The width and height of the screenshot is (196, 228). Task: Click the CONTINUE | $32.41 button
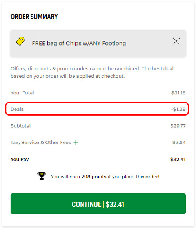tap(98, 204)
